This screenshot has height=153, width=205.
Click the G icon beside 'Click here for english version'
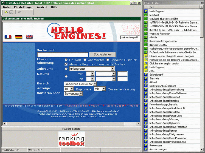(146, 63)
